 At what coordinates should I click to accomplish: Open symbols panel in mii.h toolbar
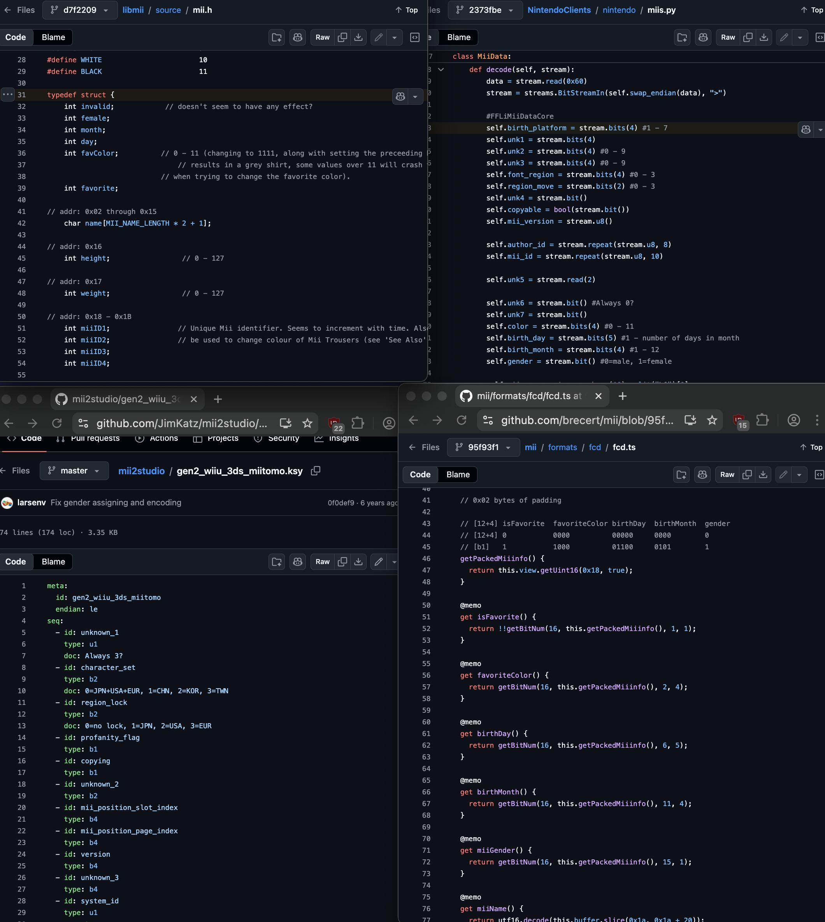tap(414, 37)
